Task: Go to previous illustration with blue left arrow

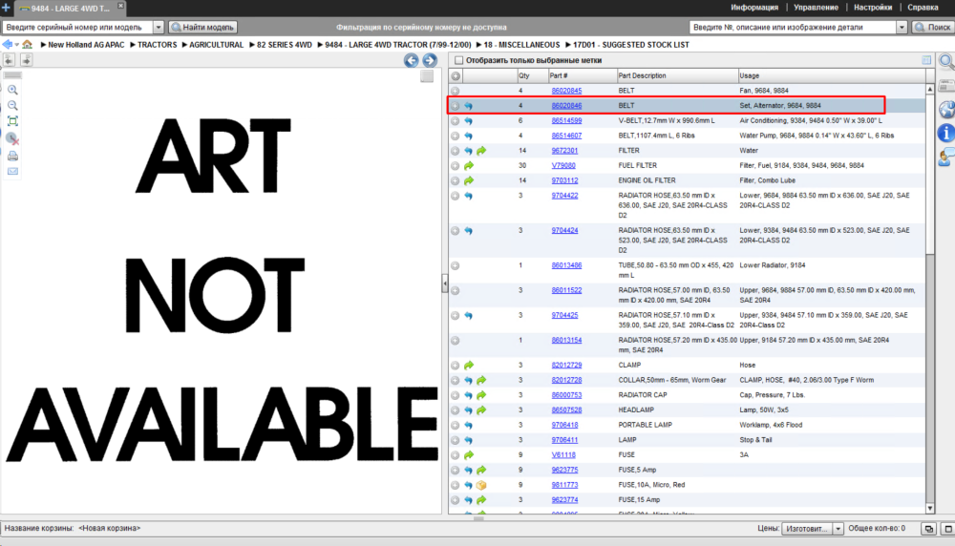Action: tap(411, 60)
